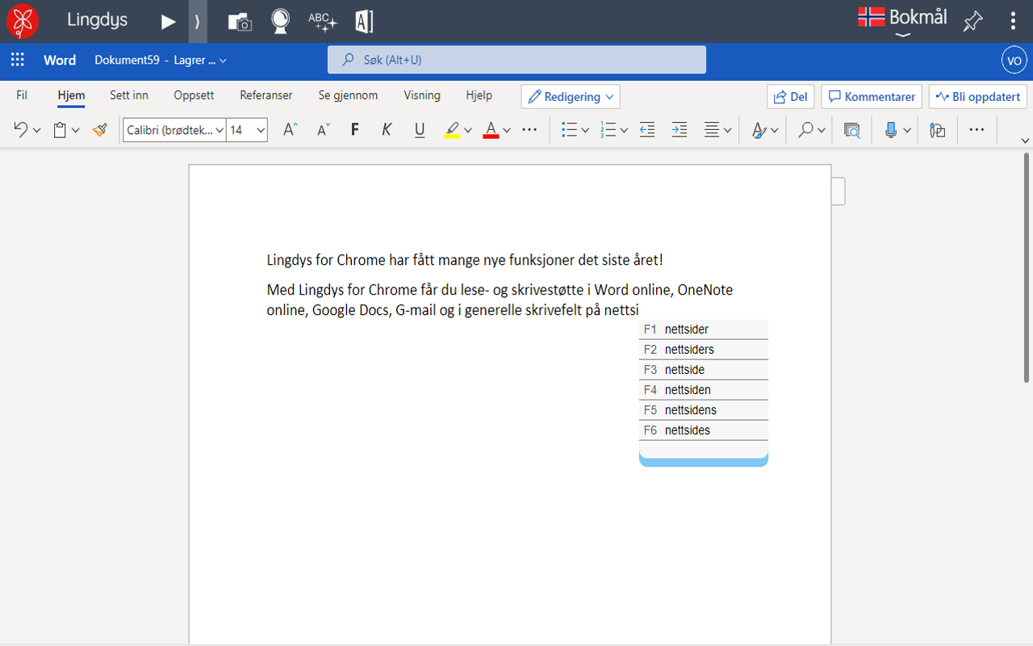Increase the paragraph indent
This screenshot has width=1033, height=646.
[680, 129]
